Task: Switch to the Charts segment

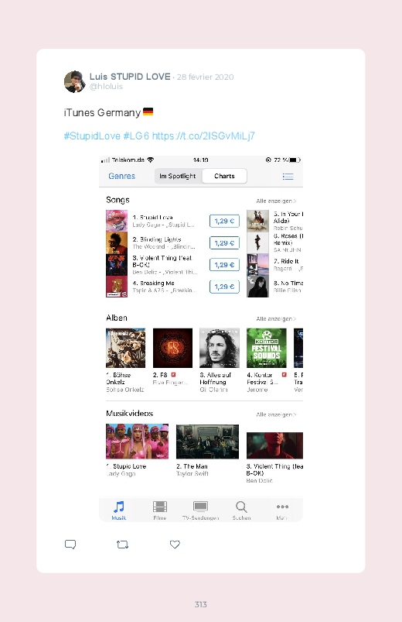Action: click(x=224, y=176)
